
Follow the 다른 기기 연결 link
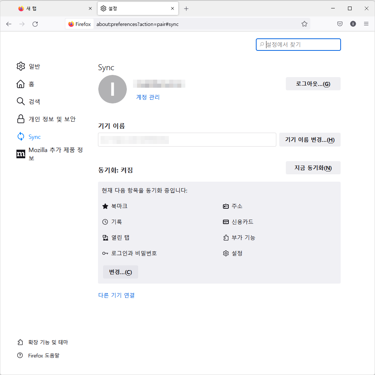117,295
